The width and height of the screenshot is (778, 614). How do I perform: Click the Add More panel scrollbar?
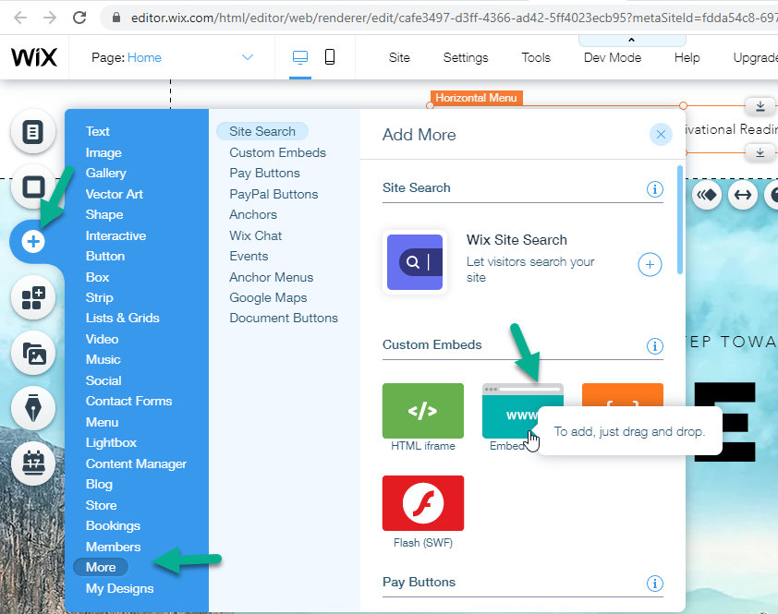680,220
